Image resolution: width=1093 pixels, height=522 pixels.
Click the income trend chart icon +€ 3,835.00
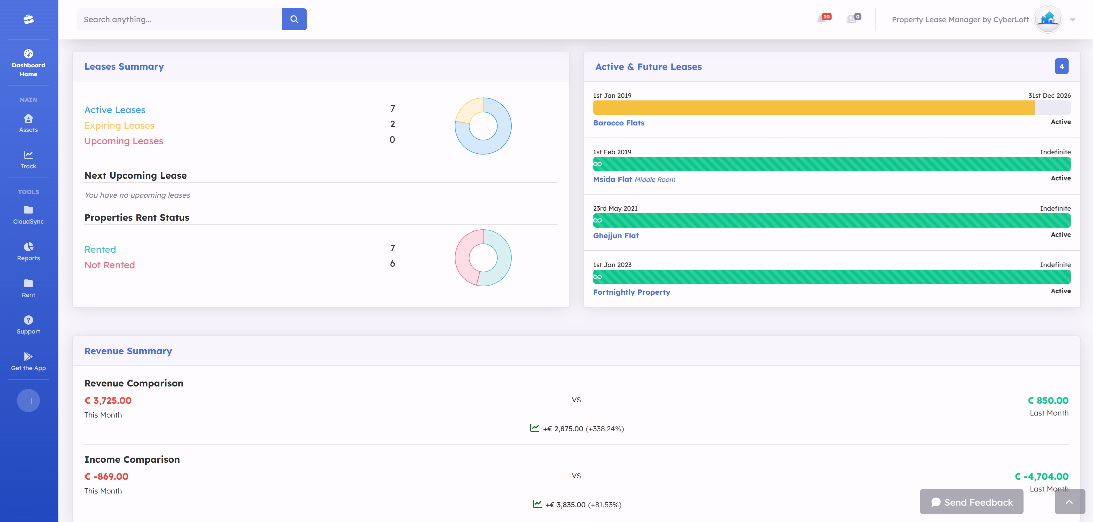[537, 504]
